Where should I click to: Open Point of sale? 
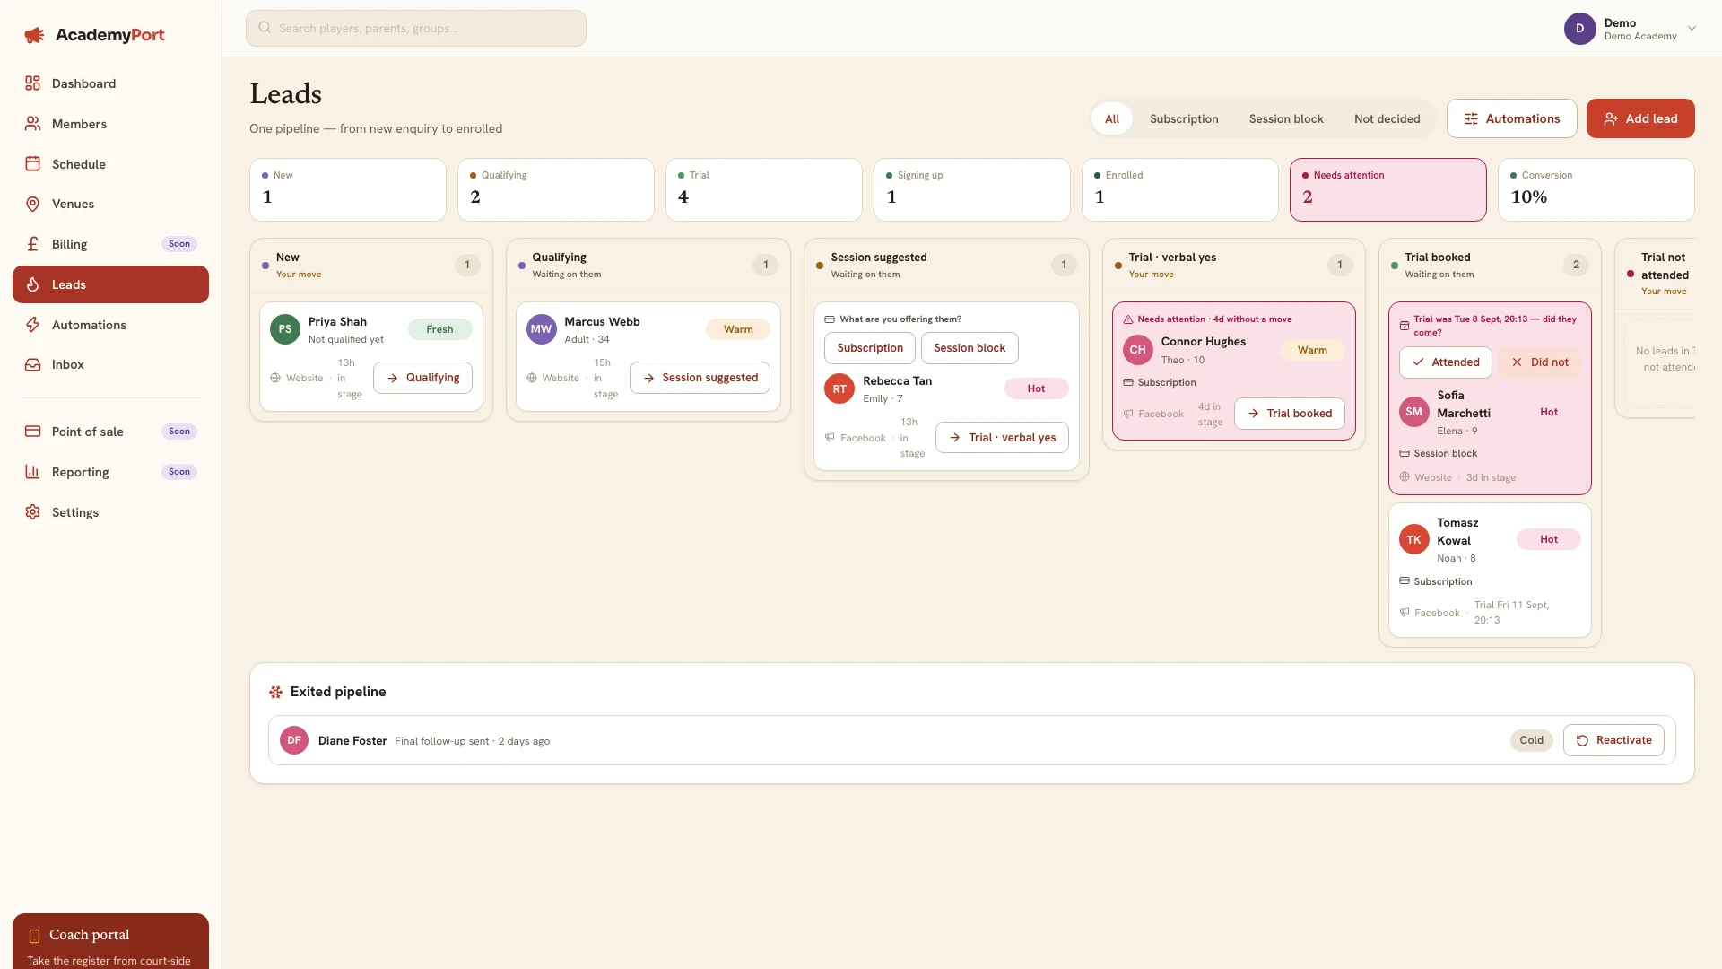pyautogui.click(x=110, y=432)
